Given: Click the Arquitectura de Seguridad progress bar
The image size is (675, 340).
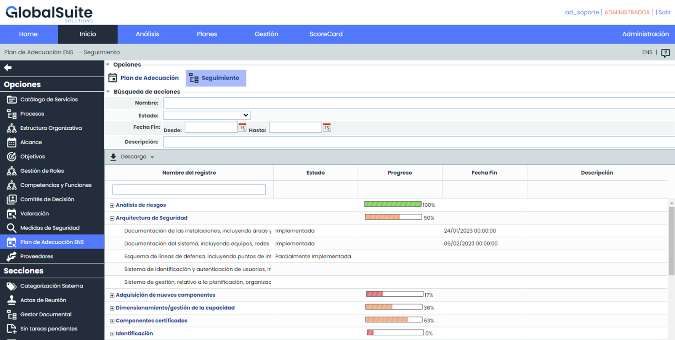Looking at the screenshot, I should 393,217.
